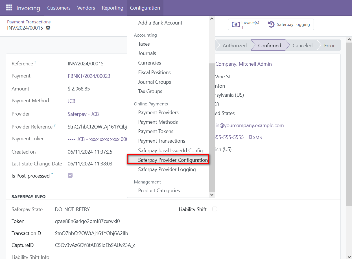The image size is (352, 259).
Task: Select Taxes under the Accounting section
Action: click(x=144, y=44)
